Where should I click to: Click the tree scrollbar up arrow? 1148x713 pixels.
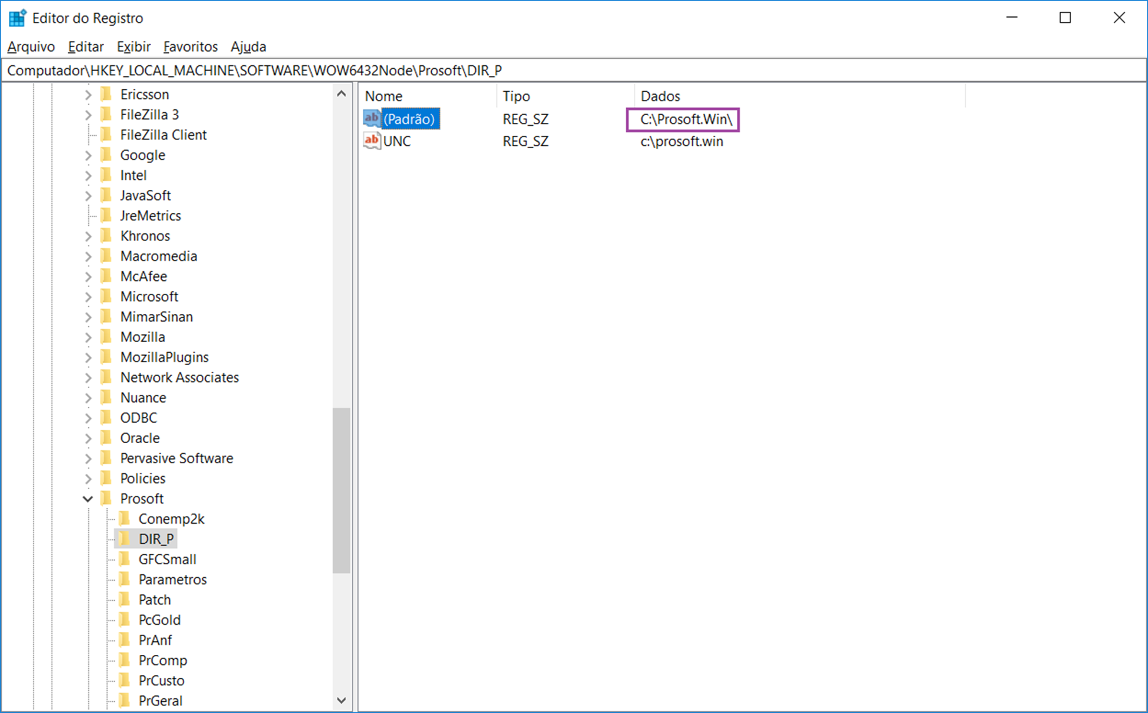342,93
